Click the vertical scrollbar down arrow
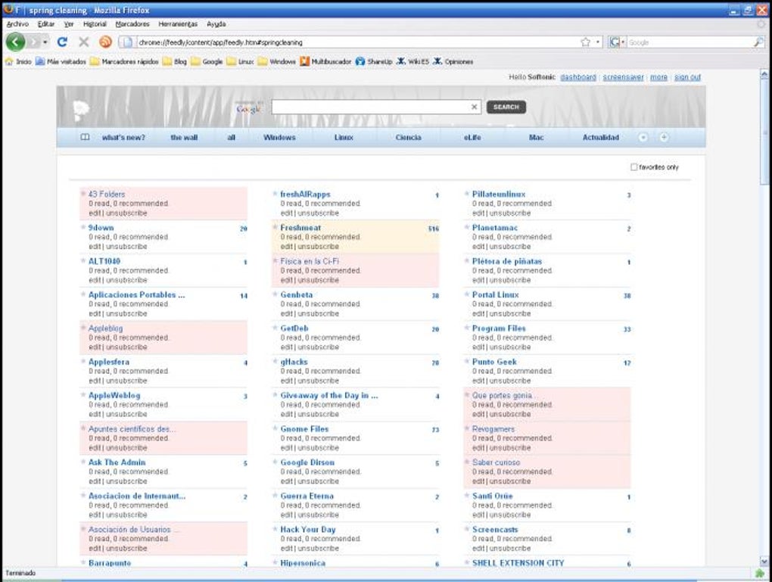The image size is (772, 582). 764,561
